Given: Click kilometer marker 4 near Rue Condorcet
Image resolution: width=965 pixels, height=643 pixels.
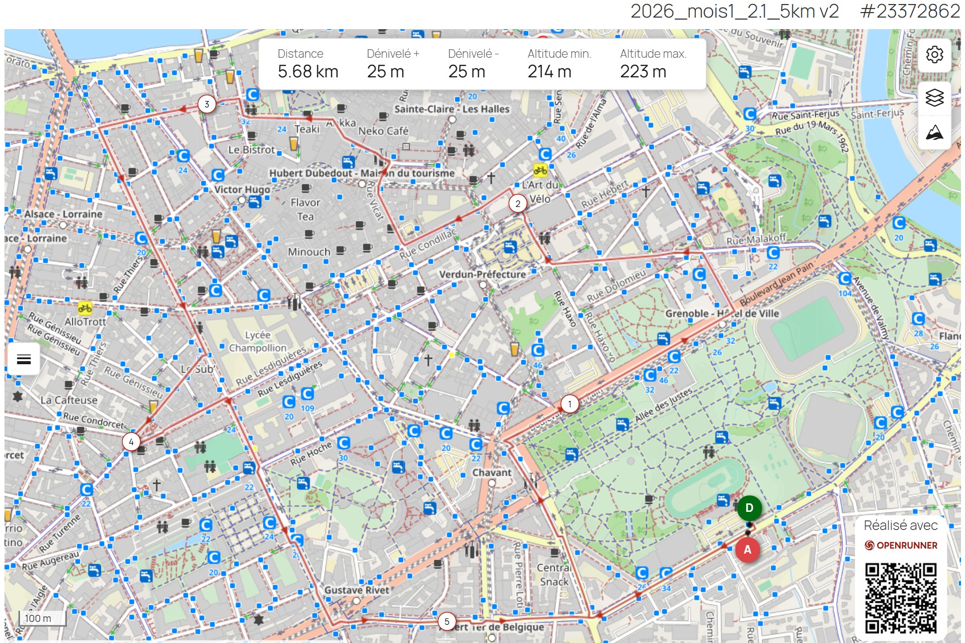Looking at the screenshot, I should click(132, 442).
